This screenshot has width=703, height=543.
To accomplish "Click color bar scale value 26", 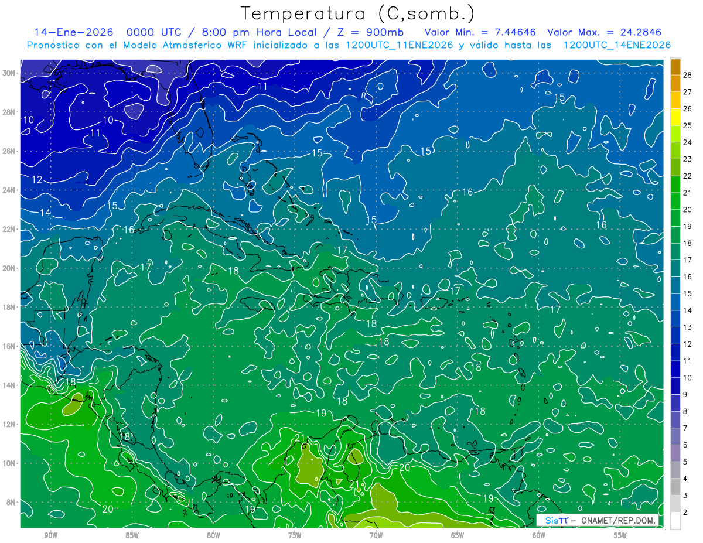I will pyautogui.click(x=688, y=109).
